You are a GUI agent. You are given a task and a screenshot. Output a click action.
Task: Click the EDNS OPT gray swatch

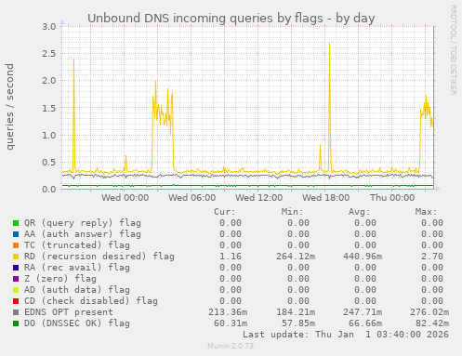pyautogui.click(x=16, y=312)
